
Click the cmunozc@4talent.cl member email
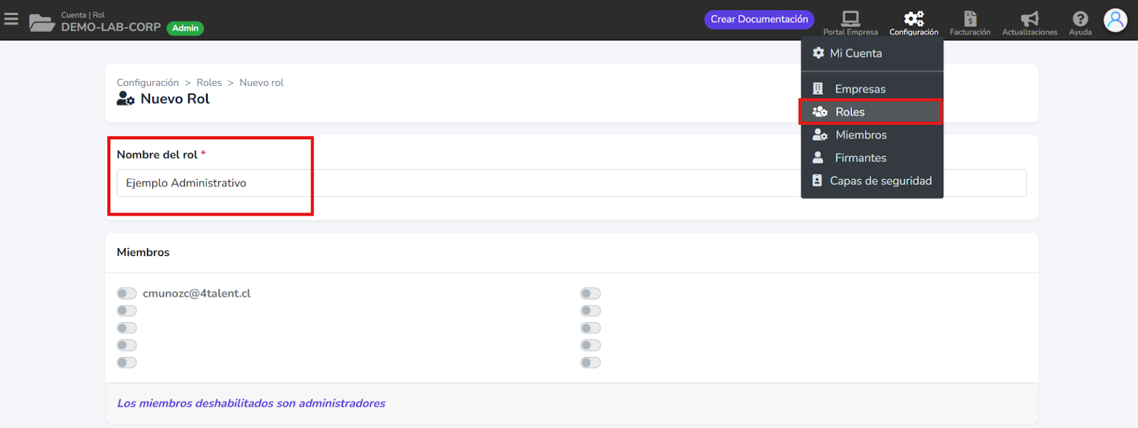click(x=196, y=294)
